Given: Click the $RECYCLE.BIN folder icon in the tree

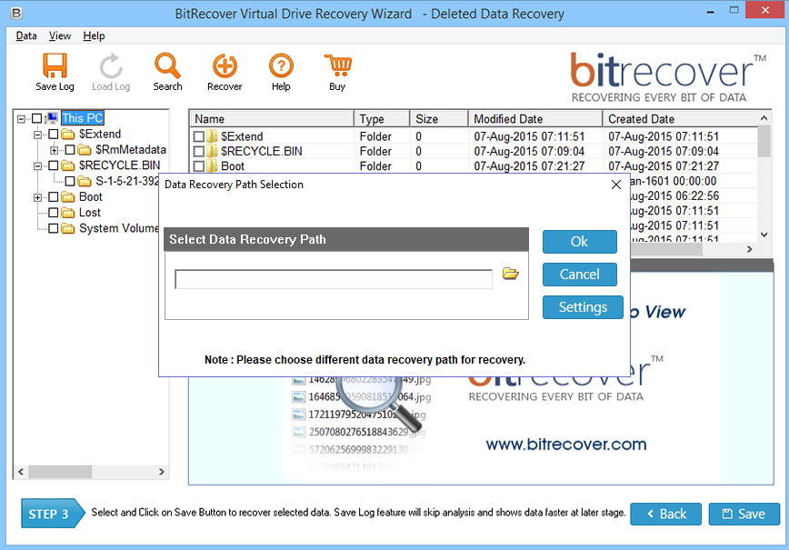Looking at the screenshot, I should [x=68, y=165].
